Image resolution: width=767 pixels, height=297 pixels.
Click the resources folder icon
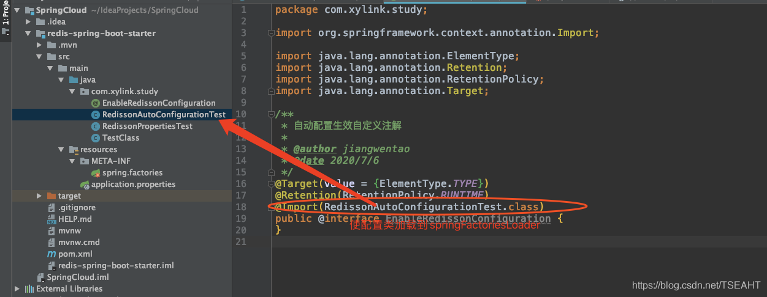point(74,150)
